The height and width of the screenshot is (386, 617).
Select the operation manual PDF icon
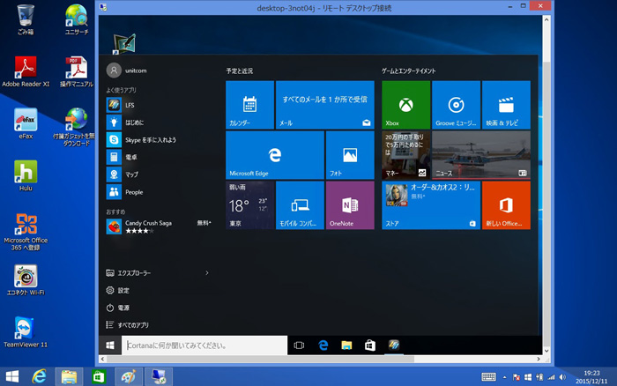[x=77, y=71]
